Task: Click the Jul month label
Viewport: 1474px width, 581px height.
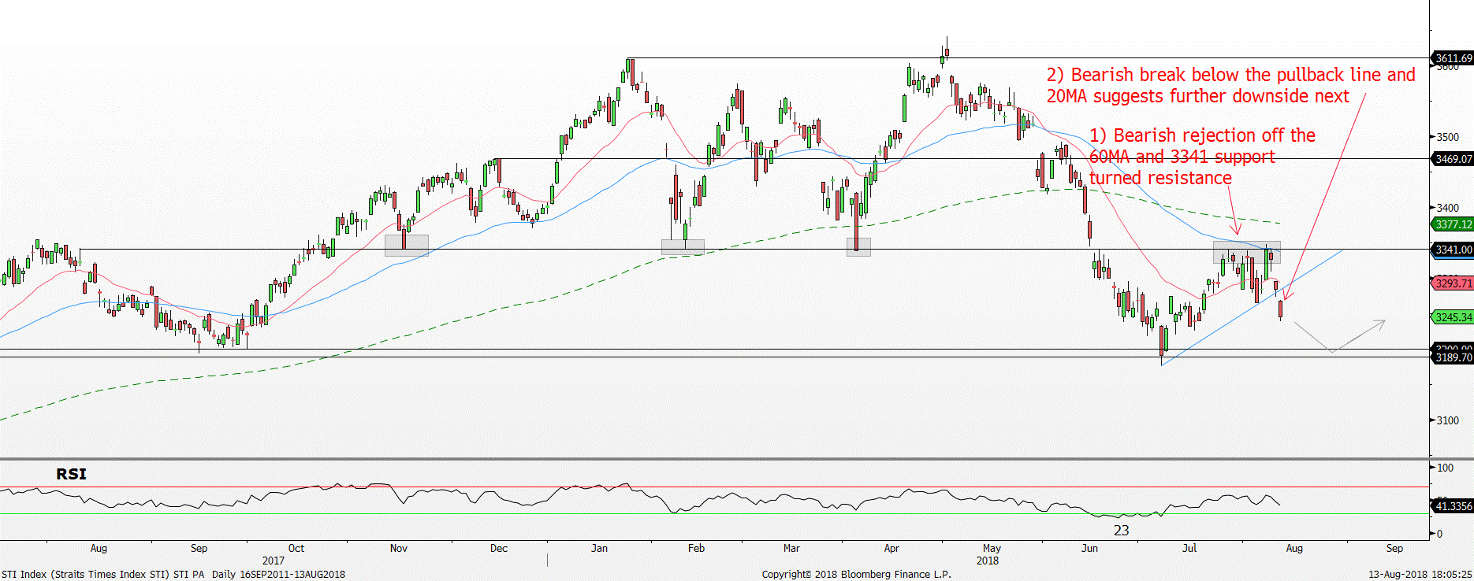Action: pos(1189,548)
